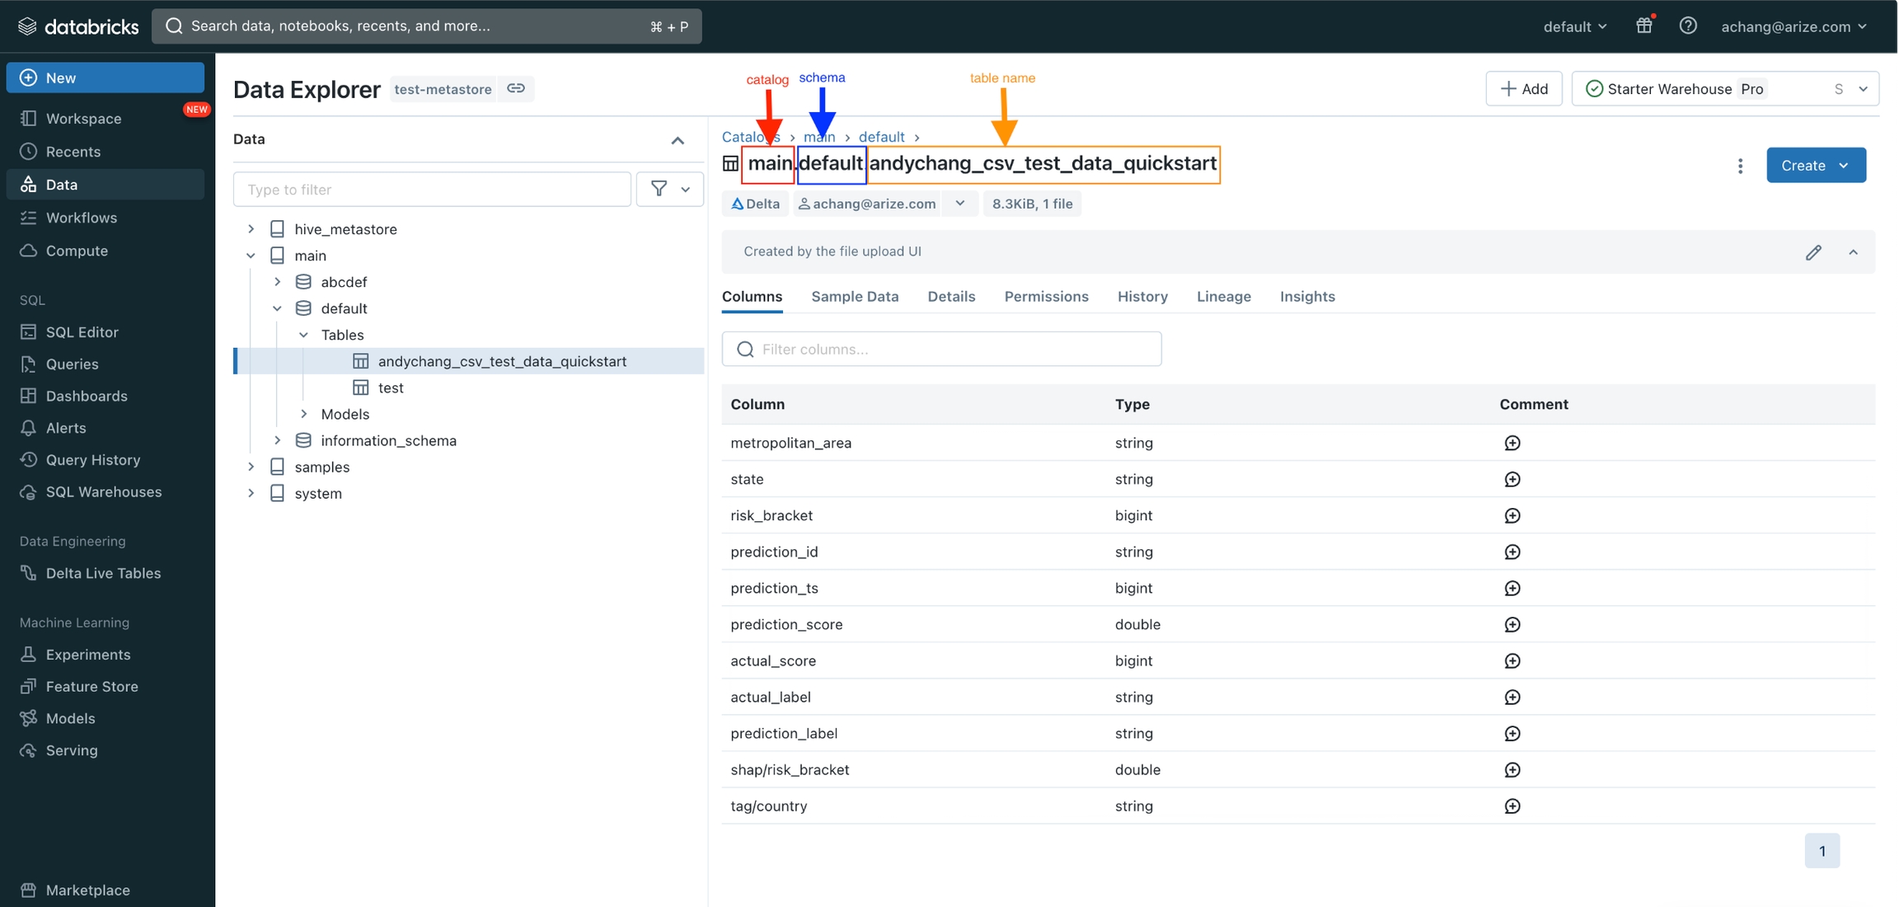Click the gift box what's-new icon
This screenshot has width=1899, height=907.
(x=1643, y=26)
